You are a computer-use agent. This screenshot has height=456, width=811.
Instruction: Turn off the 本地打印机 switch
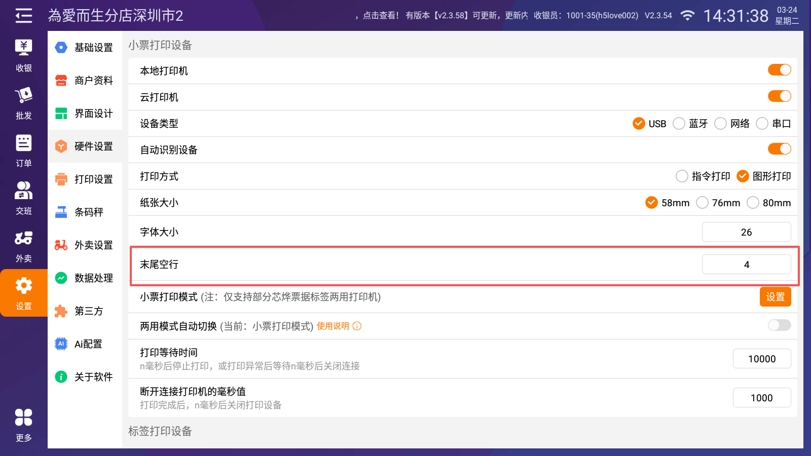point(779,70)
